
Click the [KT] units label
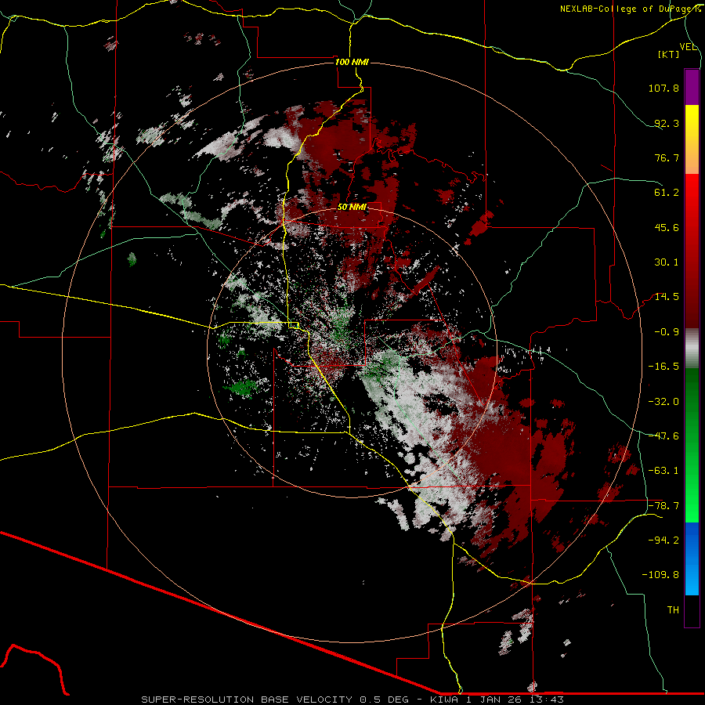point(669,54)
